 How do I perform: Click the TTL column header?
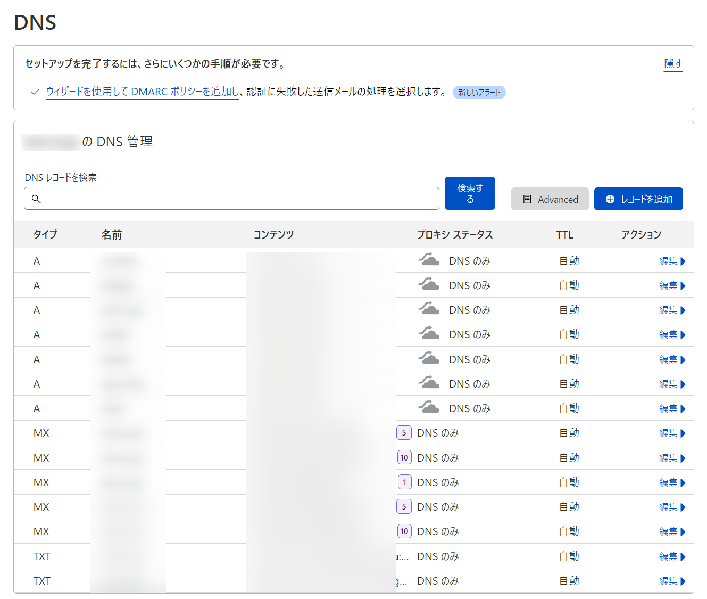coord(564,235)
